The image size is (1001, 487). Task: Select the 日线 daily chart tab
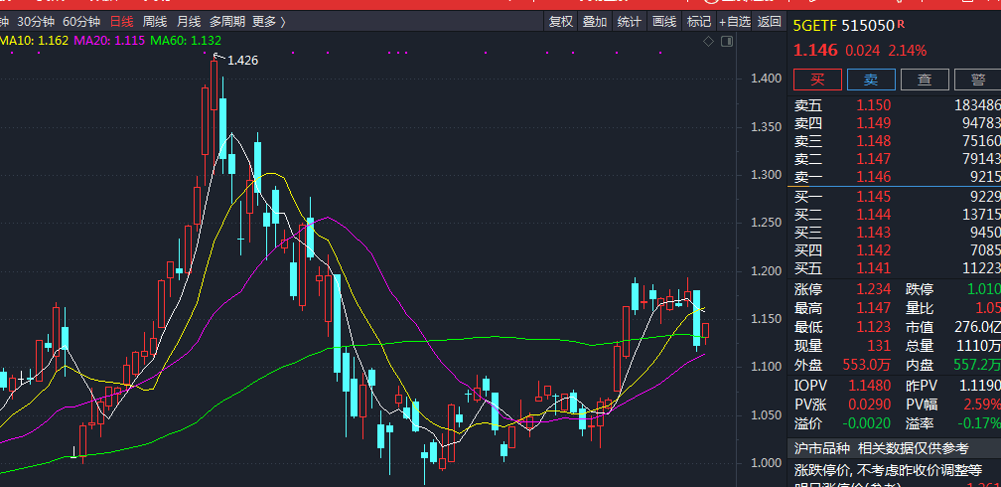tap(121, 22)
